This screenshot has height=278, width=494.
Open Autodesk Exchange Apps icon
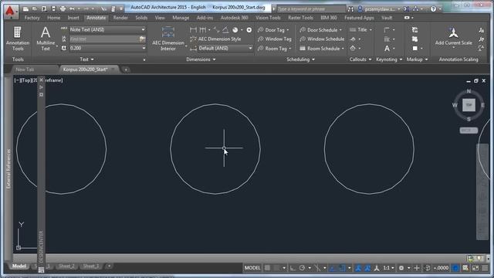(x=407, y=9)
